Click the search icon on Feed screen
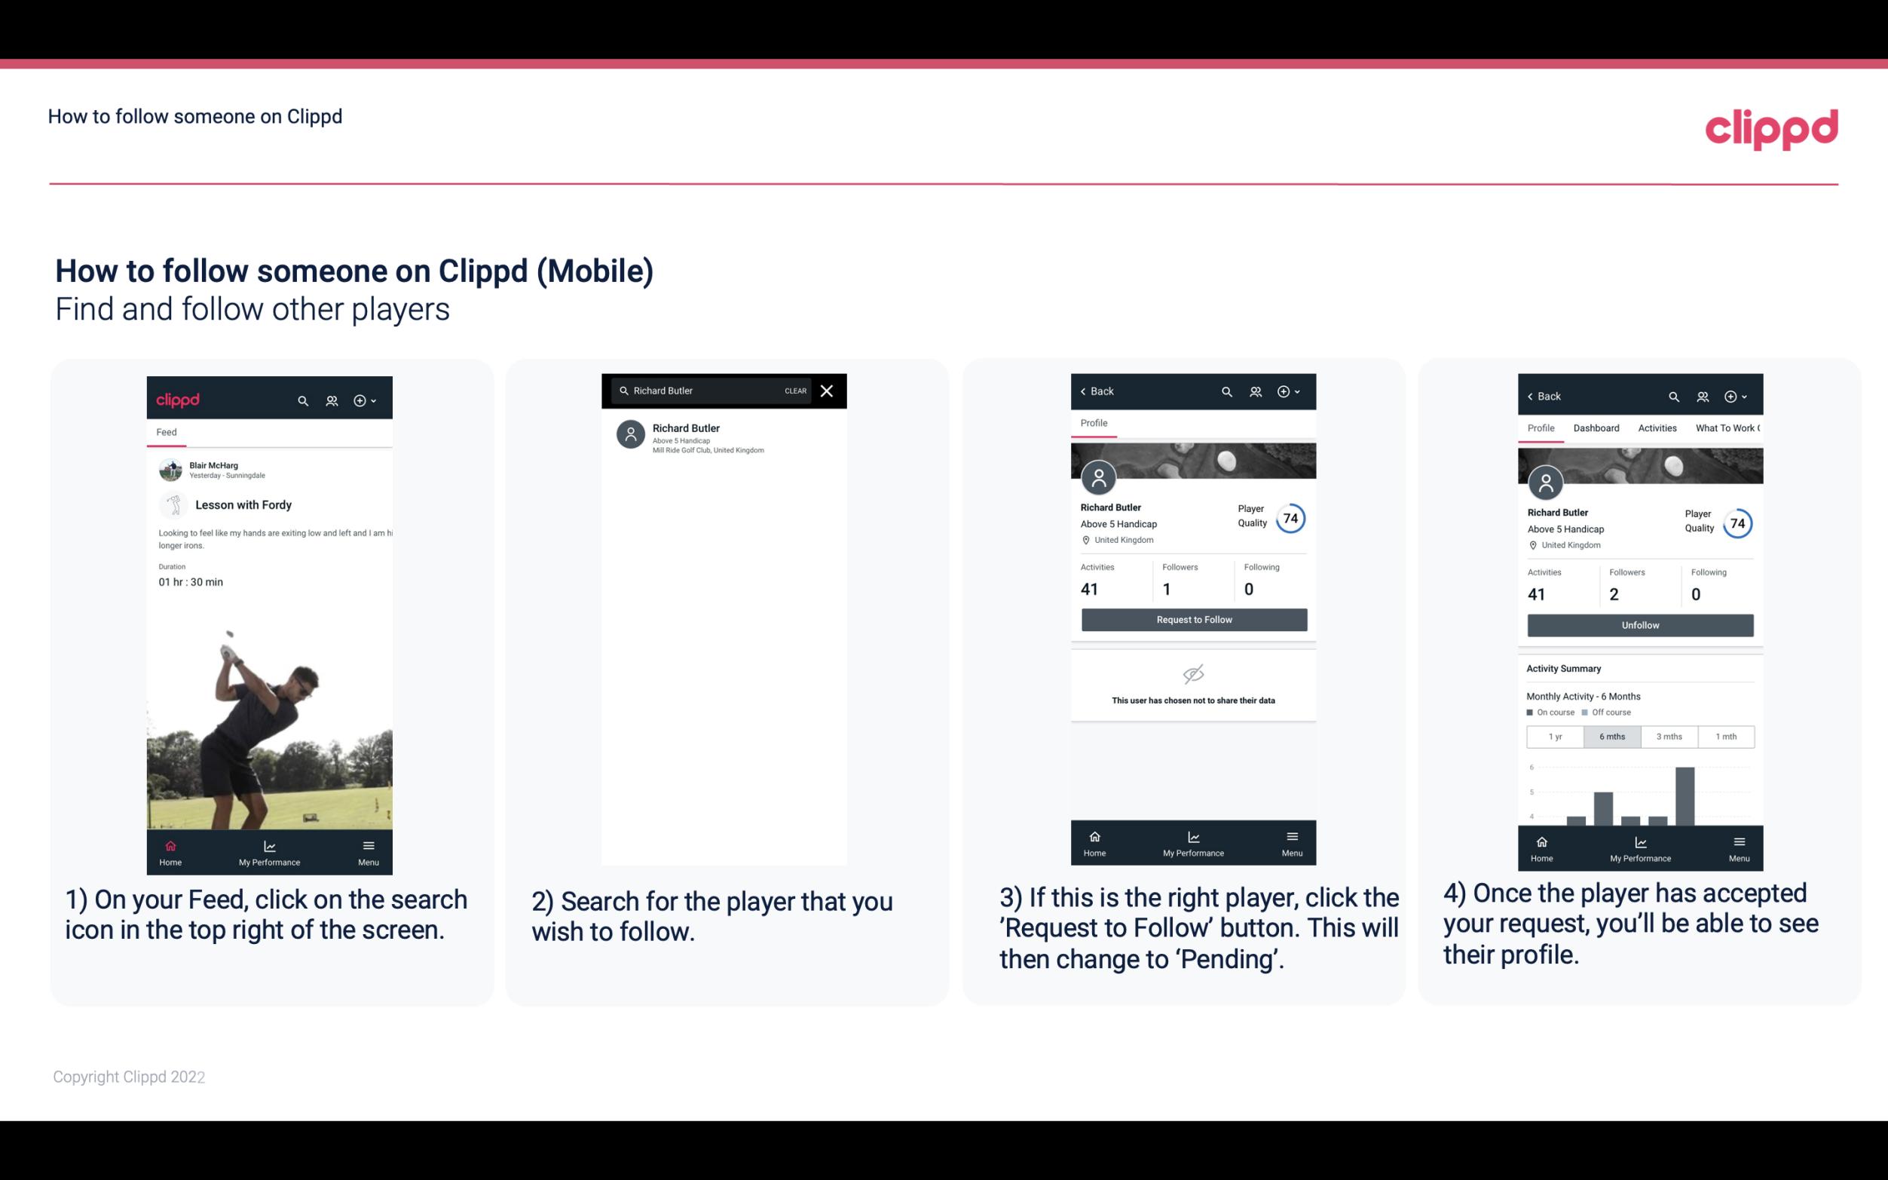The height and width of the screenshot is (1180, 1888). pyautogui.click(x=301, y=398)
